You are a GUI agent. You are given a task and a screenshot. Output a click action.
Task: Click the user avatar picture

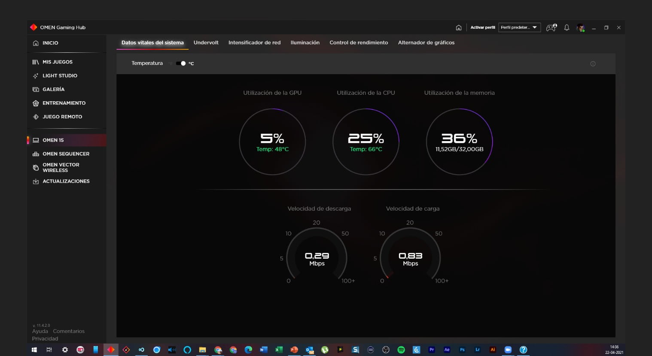tap(581, 28)
